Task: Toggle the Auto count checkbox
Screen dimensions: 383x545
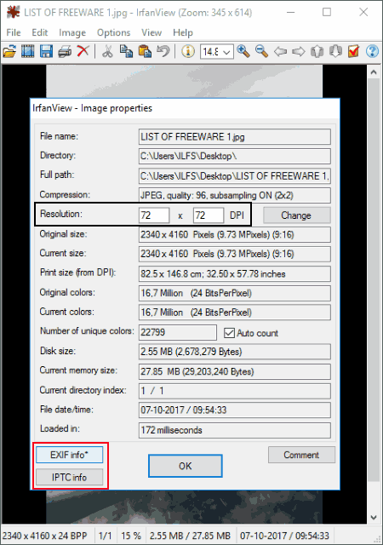Action: [x=230, y=333]
